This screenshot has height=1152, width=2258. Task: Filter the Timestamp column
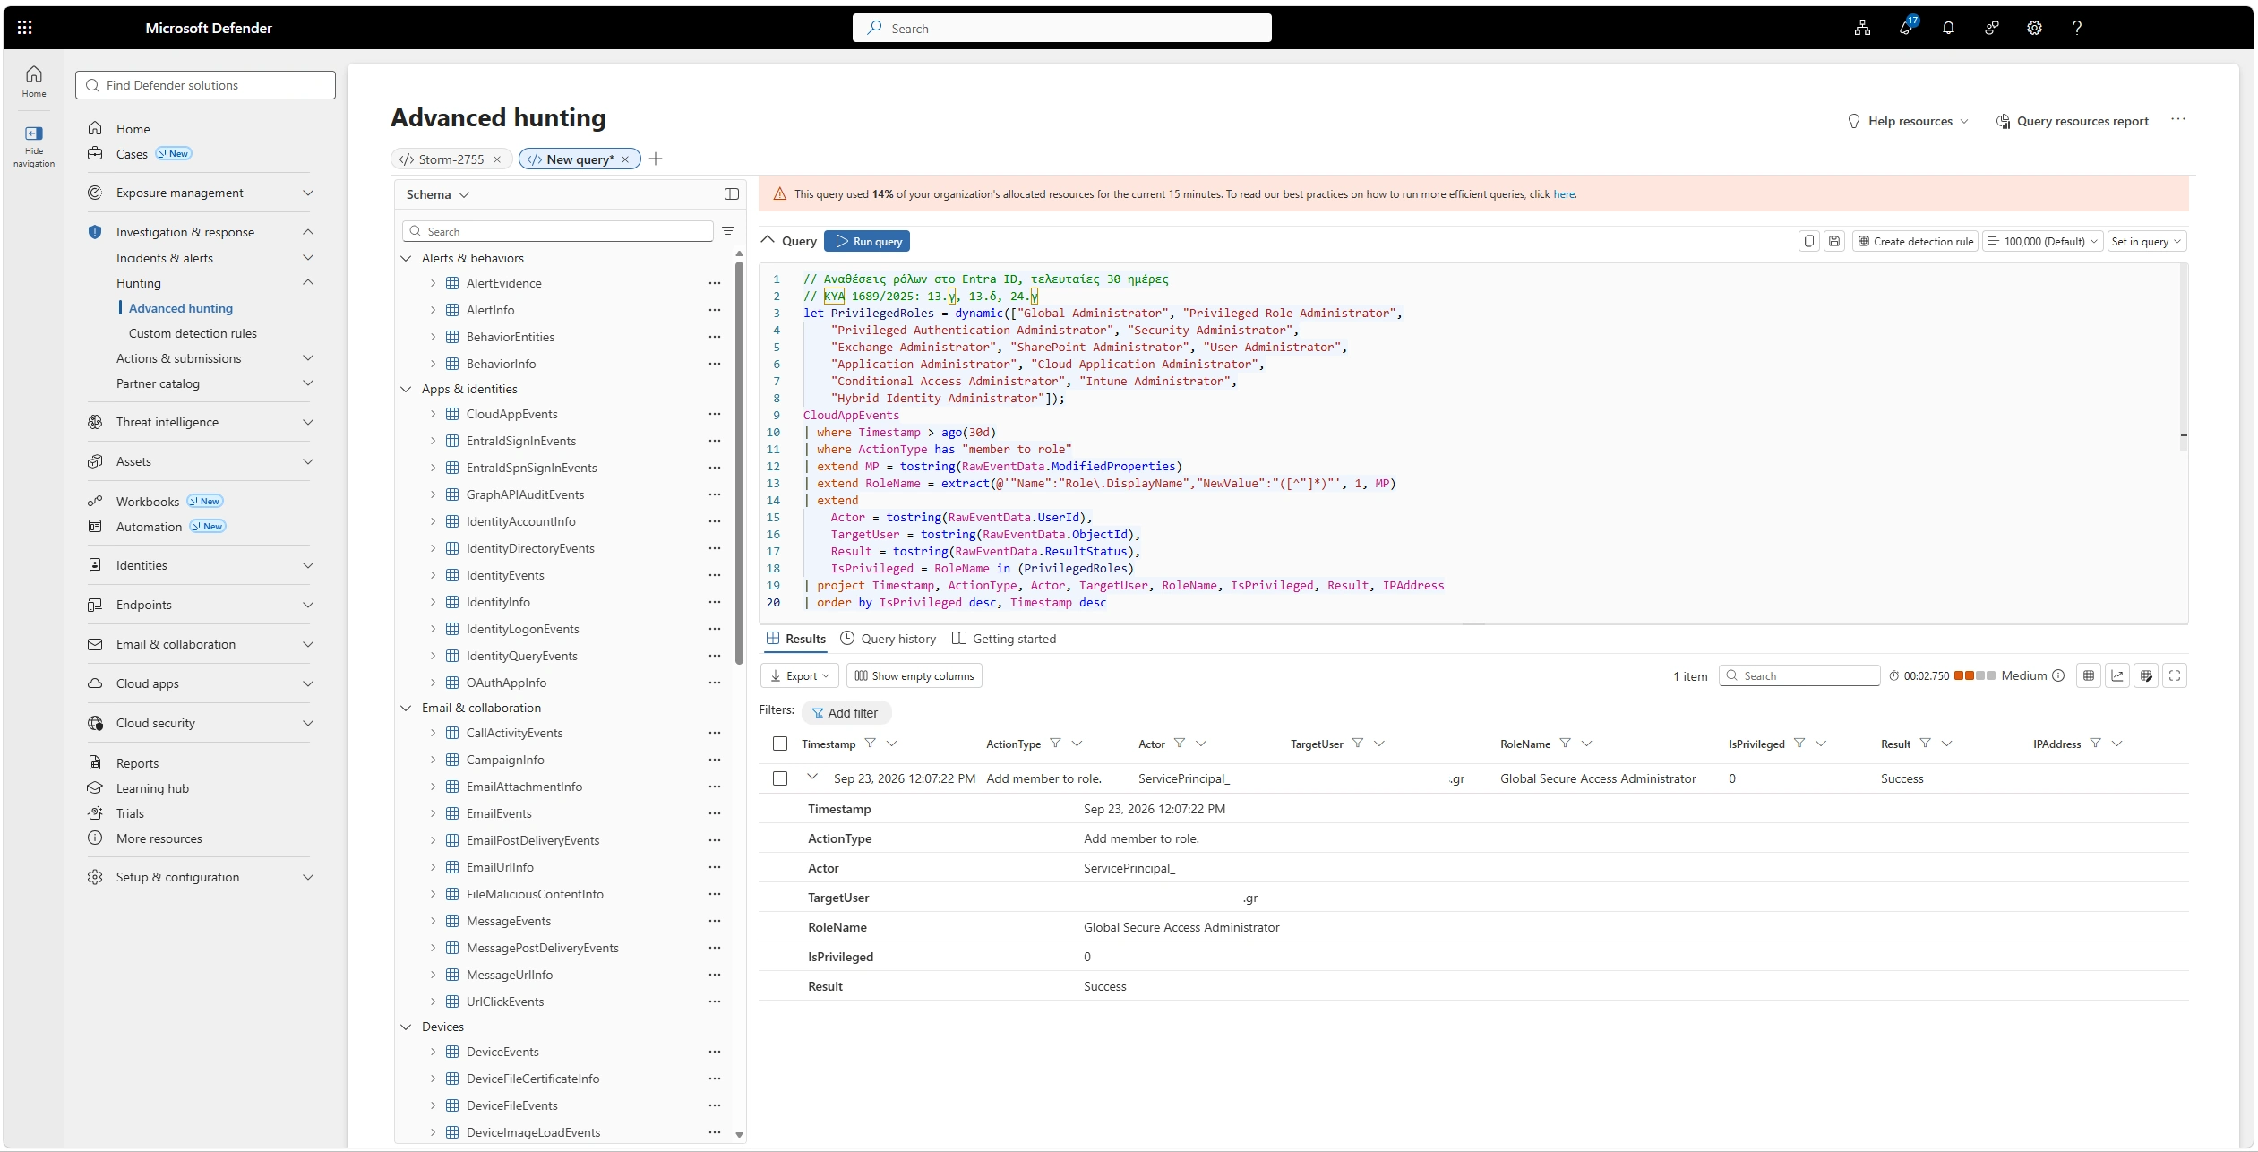tap(869, 744)
